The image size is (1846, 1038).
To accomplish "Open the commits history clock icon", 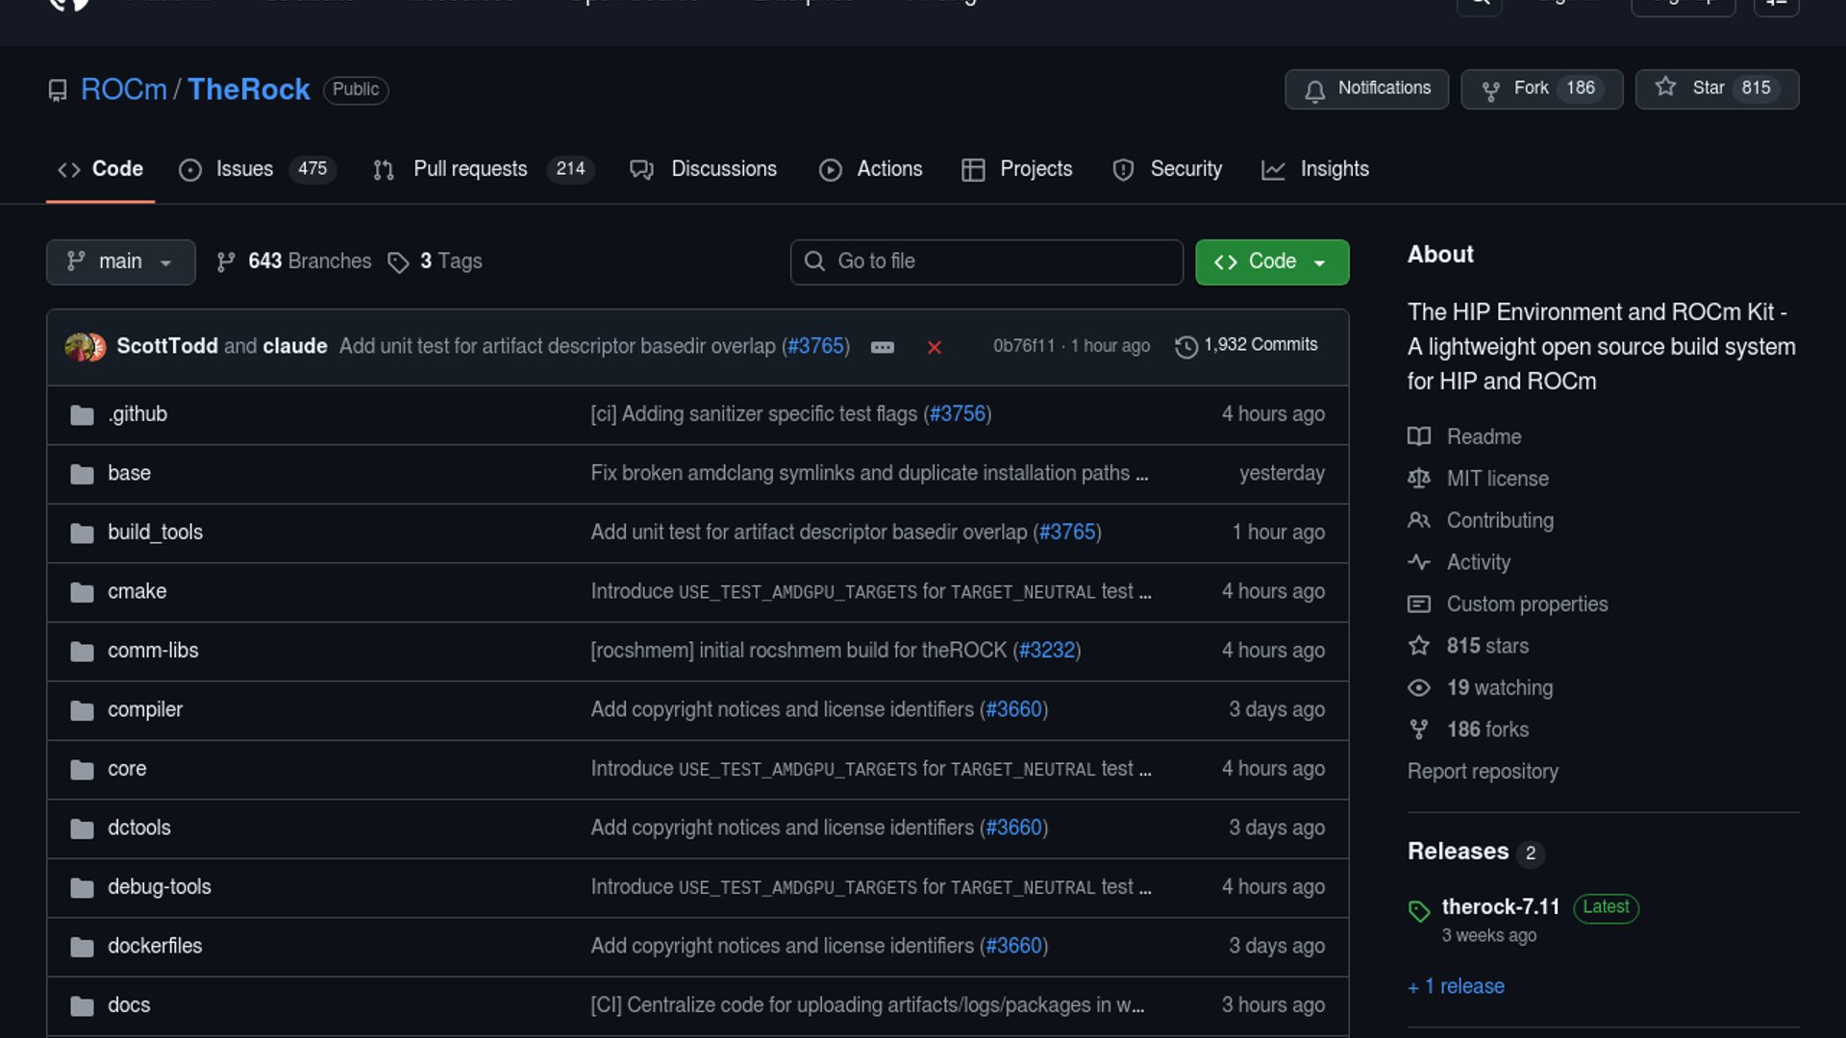I will [1186, 346].
